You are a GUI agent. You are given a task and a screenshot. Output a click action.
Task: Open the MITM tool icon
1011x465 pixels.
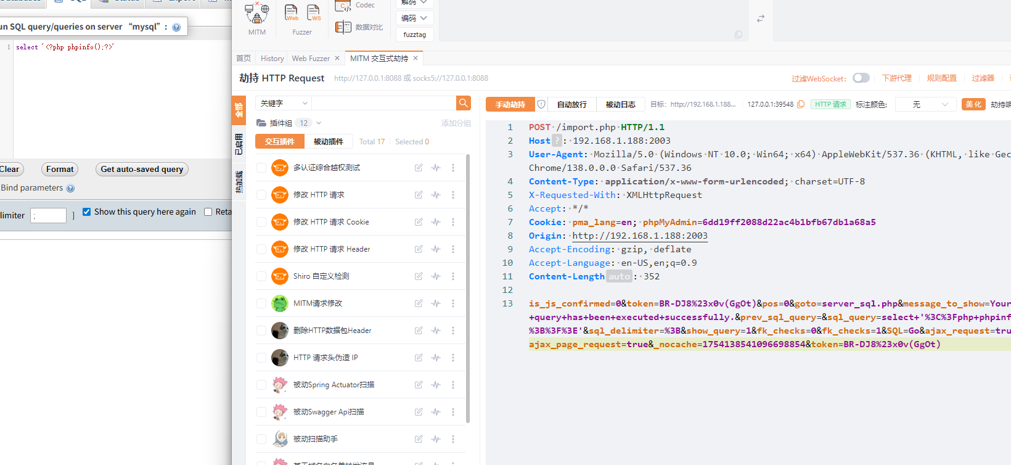click(257, 15)
